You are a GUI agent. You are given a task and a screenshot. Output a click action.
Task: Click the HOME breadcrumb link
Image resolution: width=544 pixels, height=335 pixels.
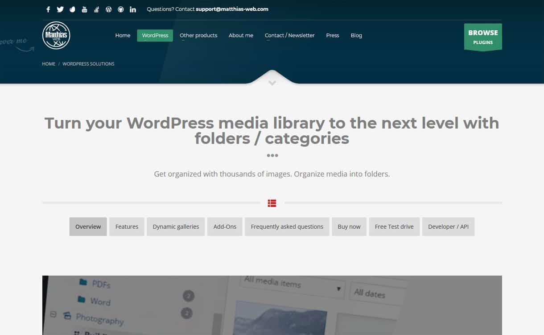point(49,64)
